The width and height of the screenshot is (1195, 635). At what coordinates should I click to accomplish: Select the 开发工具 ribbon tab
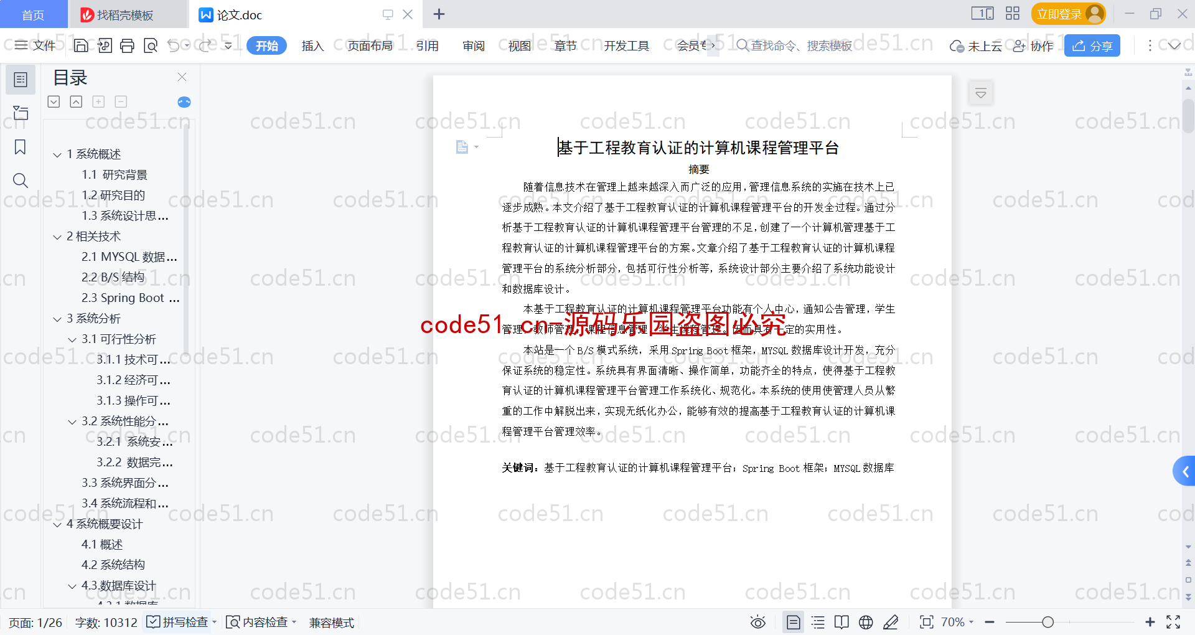click(626, 45)
